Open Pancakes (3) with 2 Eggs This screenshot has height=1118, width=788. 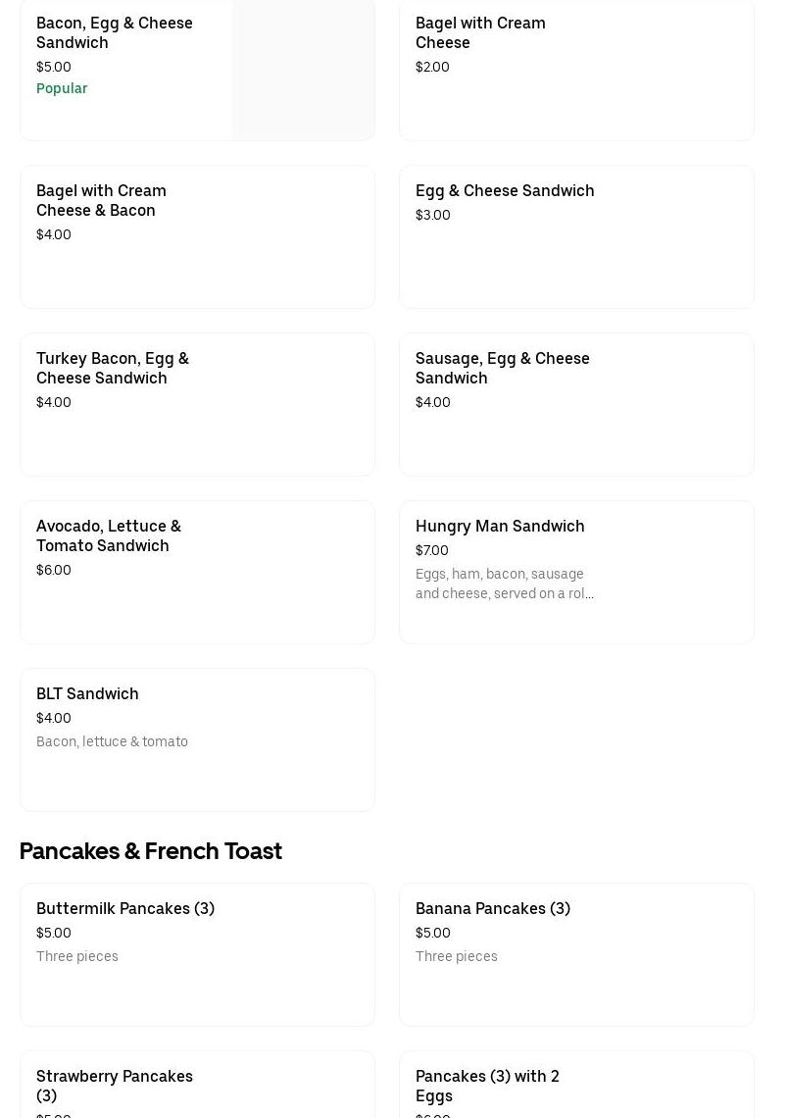(x=487, y=1085)
